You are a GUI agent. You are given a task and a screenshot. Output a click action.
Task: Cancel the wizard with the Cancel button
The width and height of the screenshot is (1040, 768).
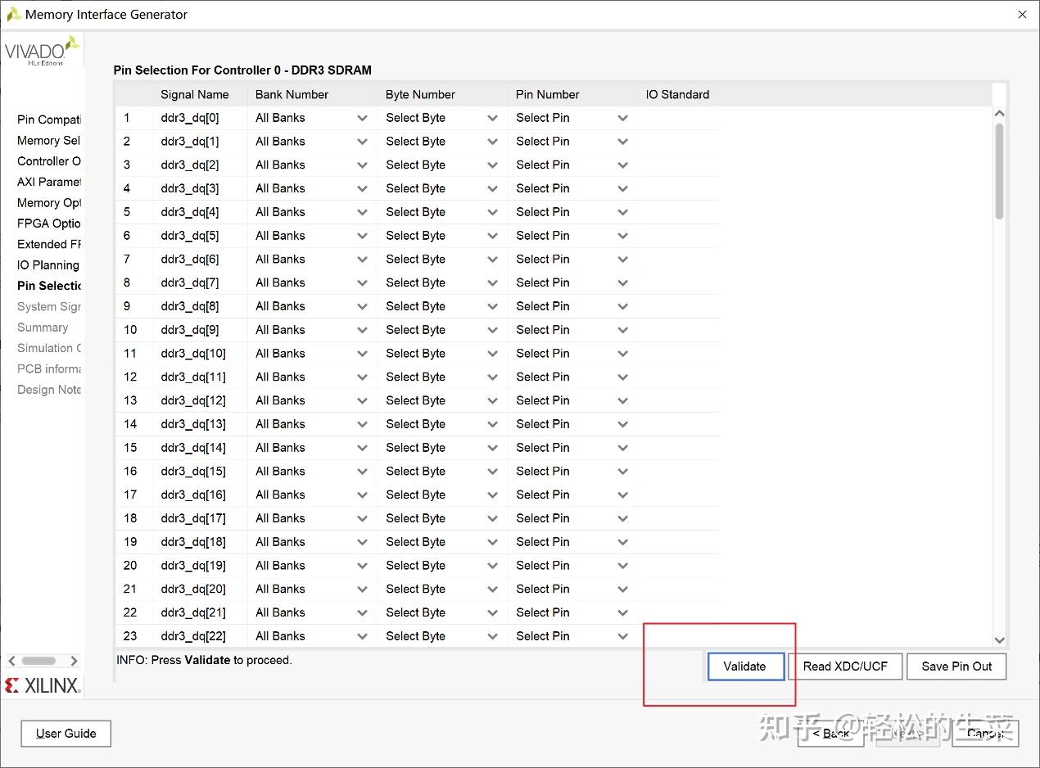coord(985,734)
